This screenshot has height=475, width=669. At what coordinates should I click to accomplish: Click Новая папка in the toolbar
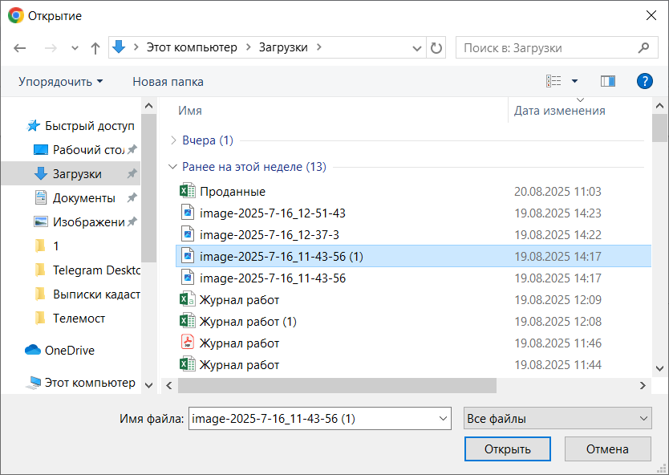click(168, 82)
